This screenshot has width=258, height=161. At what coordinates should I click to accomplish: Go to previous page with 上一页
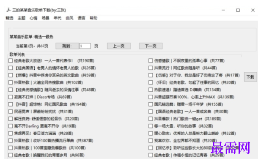coord(119,46)
